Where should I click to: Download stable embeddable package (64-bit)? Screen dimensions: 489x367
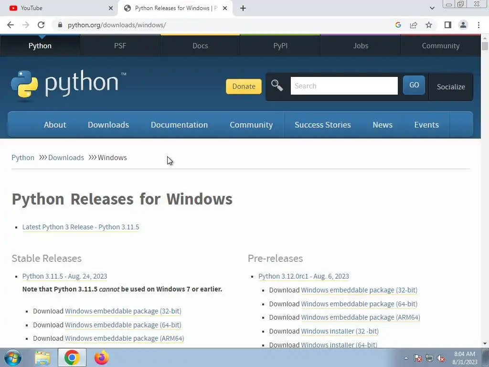point(123,325)
